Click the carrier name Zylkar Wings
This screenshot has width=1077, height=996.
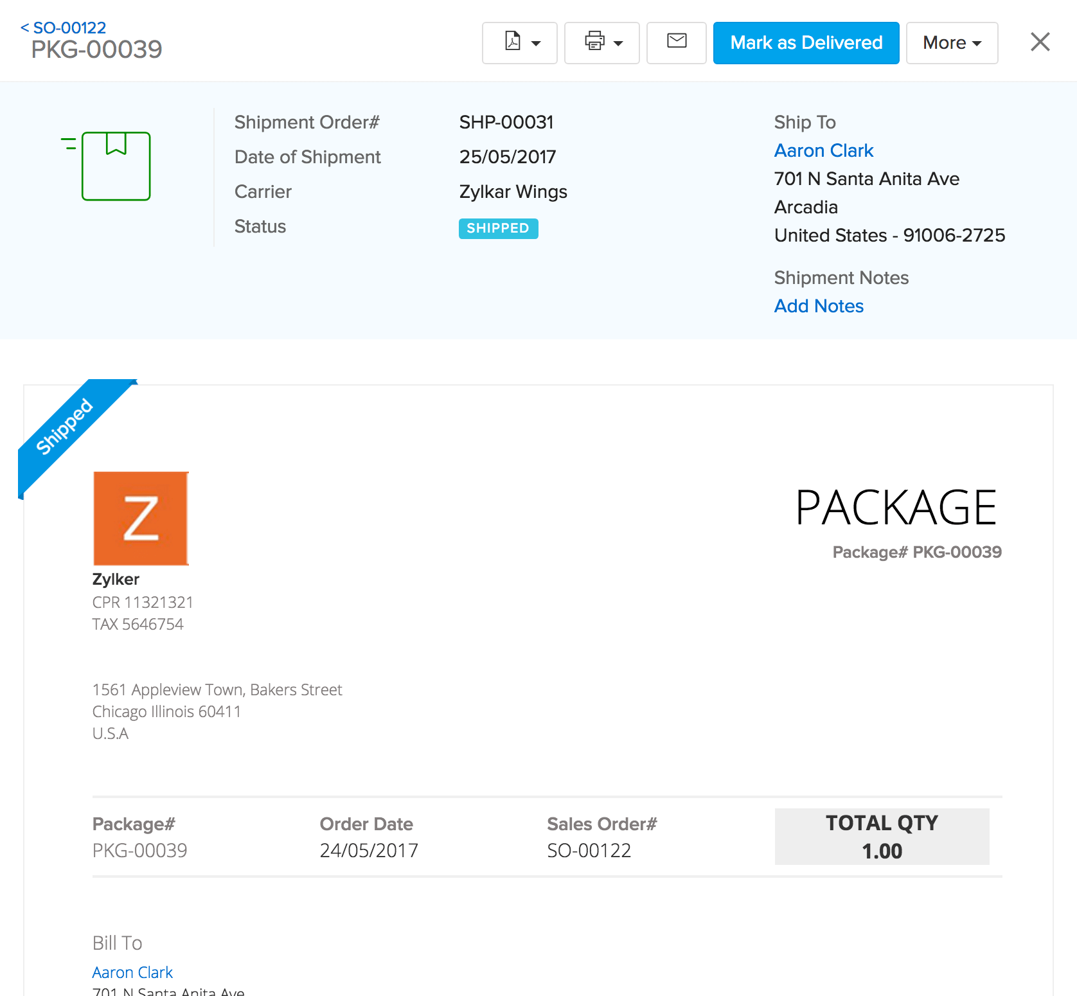click(x=513, y=191)
